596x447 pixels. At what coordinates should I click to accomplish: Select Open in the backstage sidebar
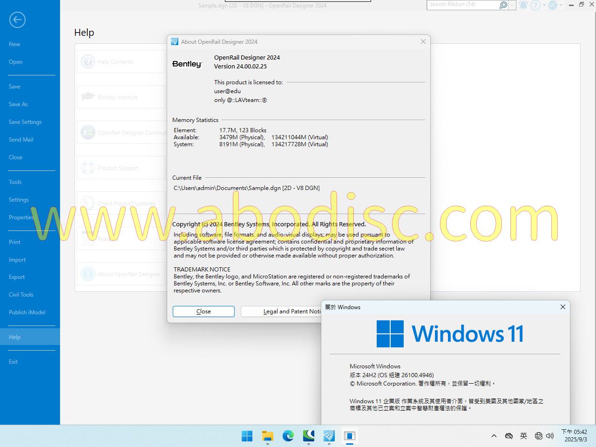(x=15, y=62)
